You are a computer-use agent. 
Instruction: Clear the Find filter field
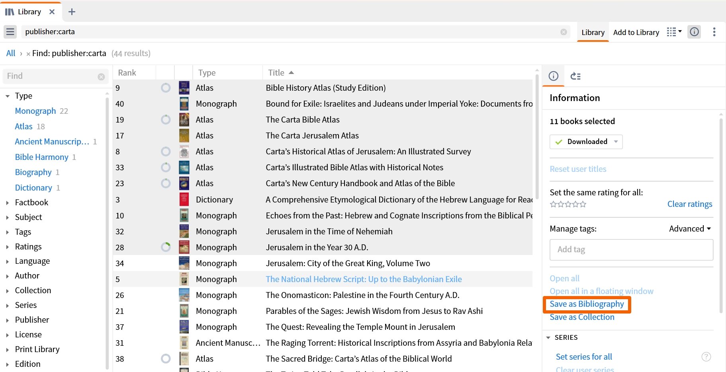[x=101, y=76]
